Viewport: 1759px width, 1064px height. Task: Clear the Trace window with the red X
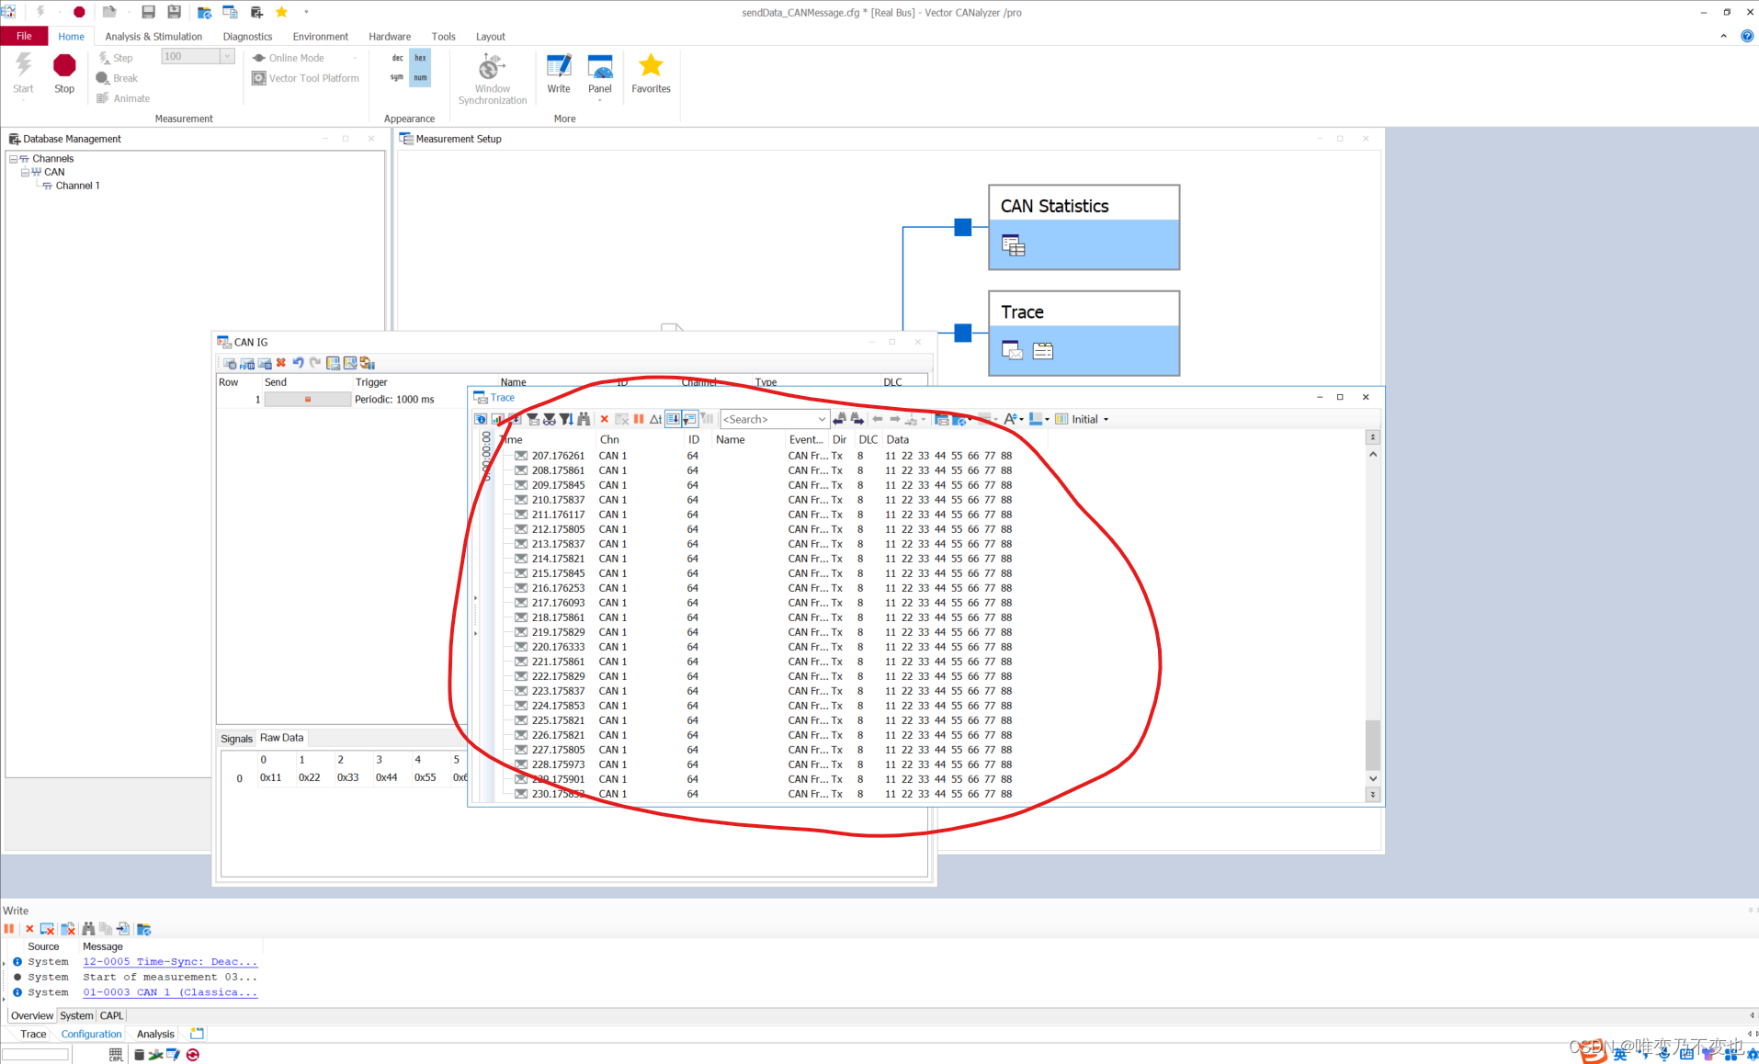(x=604, y=419)
